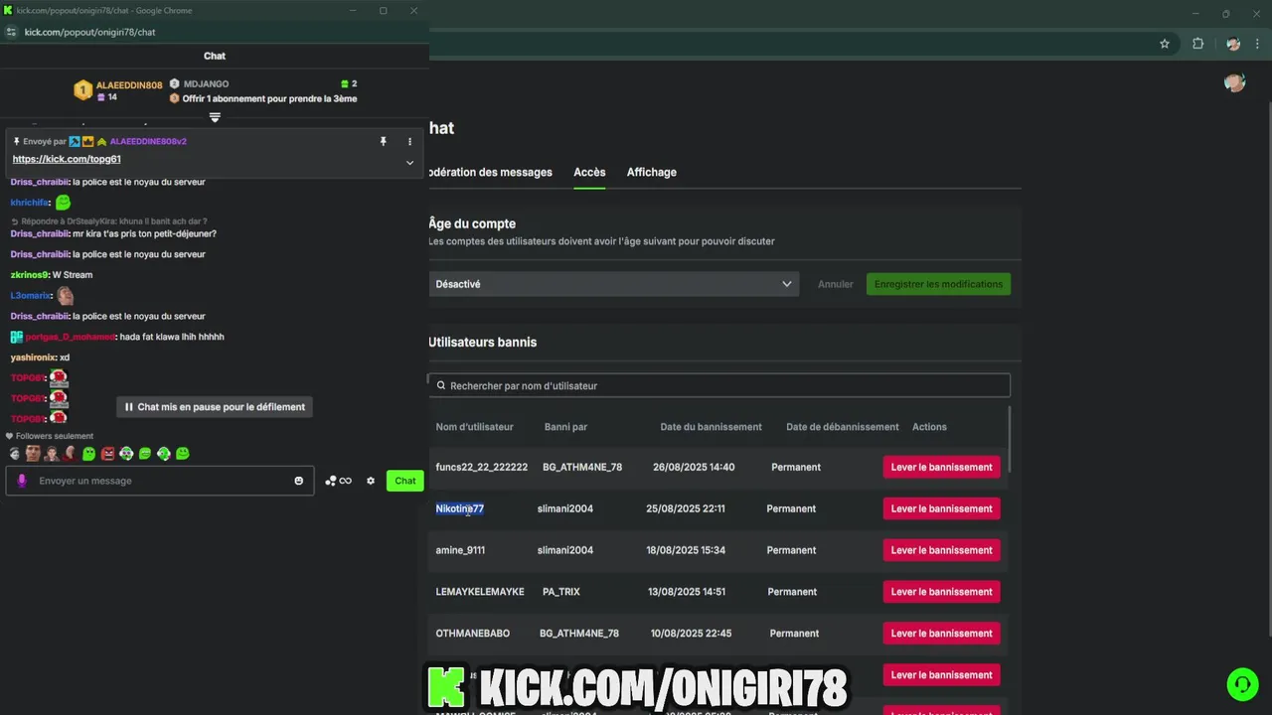Click username zkrinos9 in chat
The width and height of the screenshot is (1272, 715).
coord(29,275)
